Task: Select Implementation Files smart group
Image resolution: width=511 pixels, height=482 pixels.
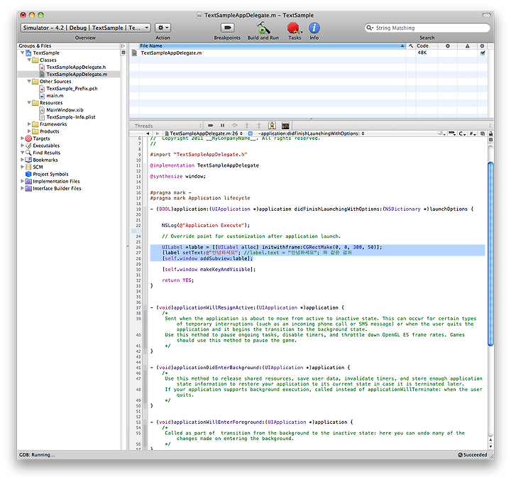Action: [56, 181]
